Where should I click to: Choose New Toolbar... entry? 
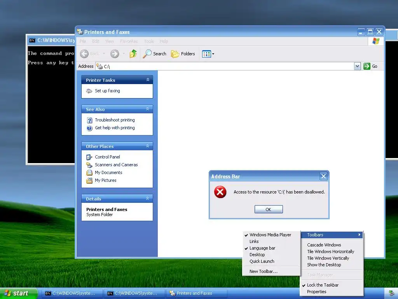pos(271,271)
